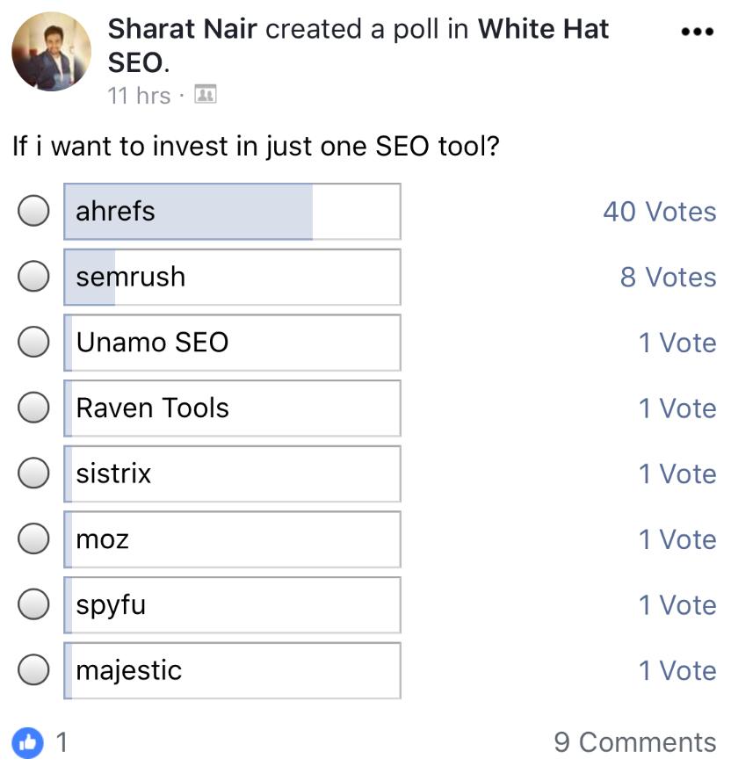Pick the majestic radio button
731x766 pixels.
pos(33,670)
